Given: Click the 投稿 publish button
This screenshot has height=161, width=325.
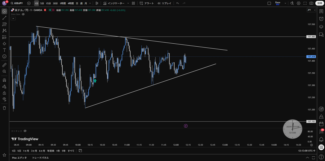Looking at the screenshot, I should pos(320,3).
